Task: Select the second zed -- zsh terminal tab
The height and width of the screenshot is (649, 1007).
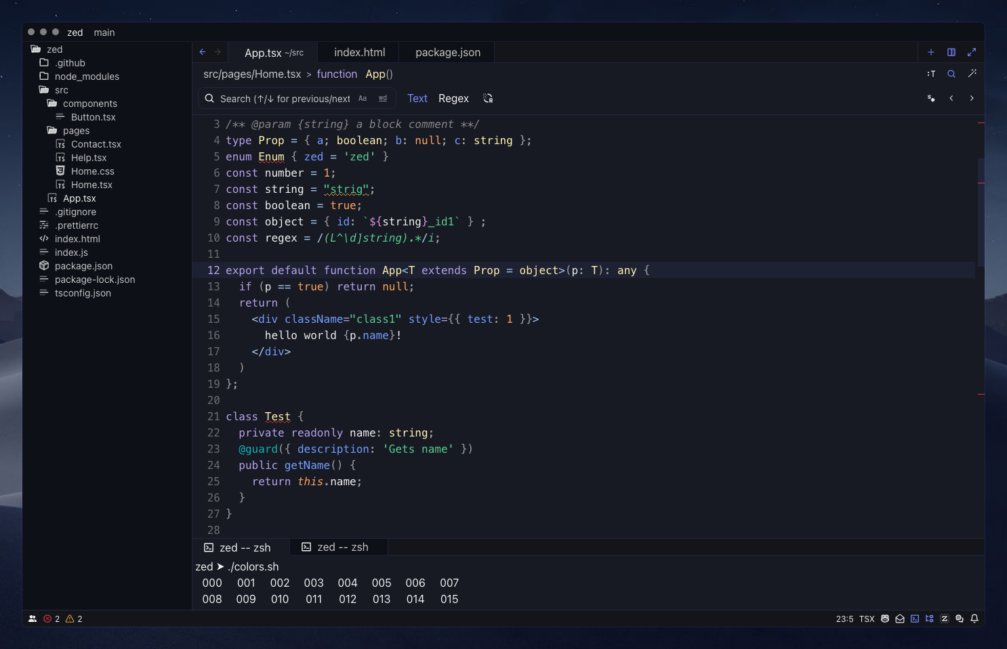Action: 338,547
